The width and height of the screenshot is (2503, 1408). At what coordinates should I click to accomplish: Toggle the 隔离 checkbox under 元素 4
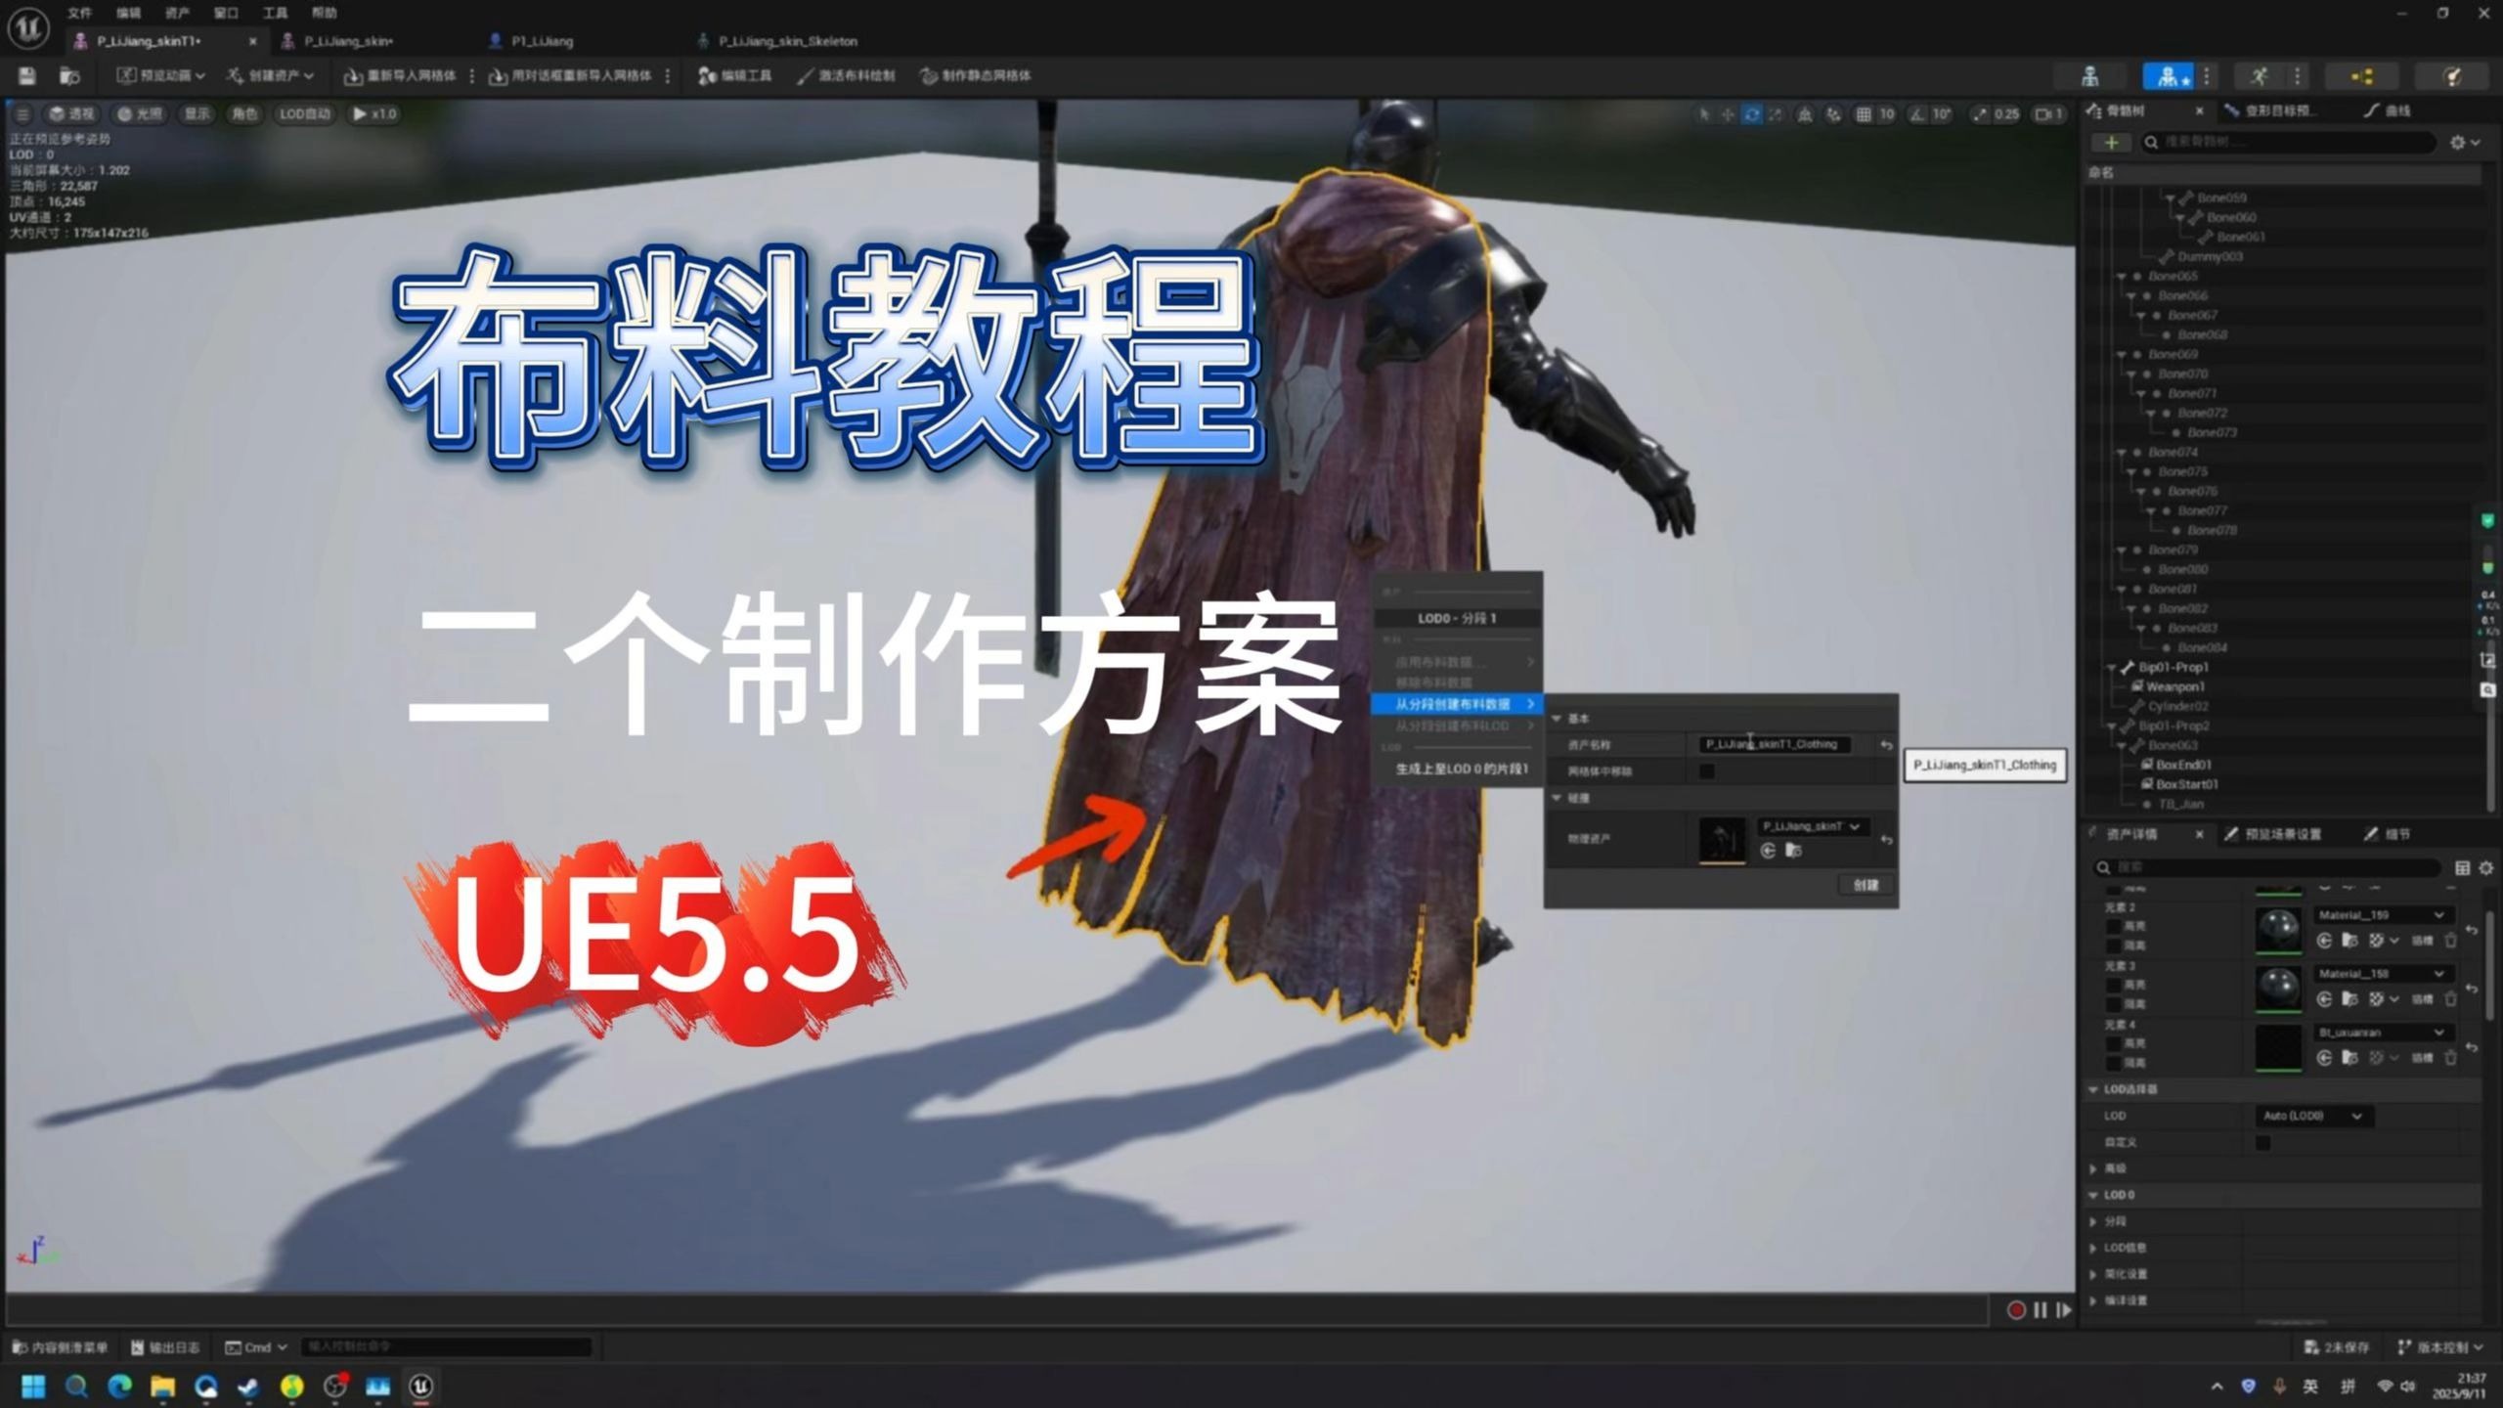pos(2113,1063)
